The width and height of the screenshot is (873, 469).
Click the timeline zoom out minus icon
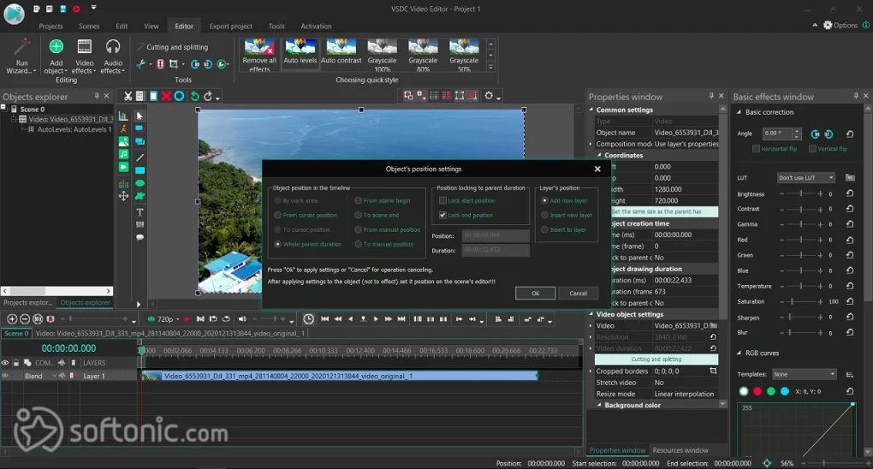pos(25,319)
